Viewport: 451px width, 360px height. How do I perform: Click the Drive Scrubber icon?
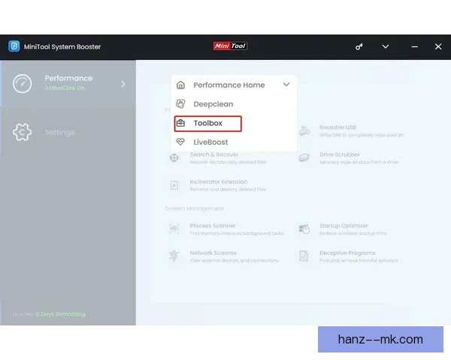point(304,158)
